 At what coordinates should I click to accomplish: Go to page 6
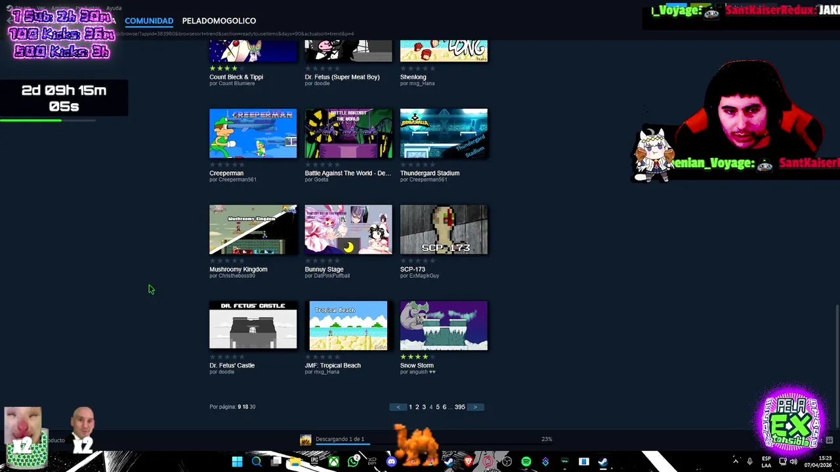[x=444, y=407]
